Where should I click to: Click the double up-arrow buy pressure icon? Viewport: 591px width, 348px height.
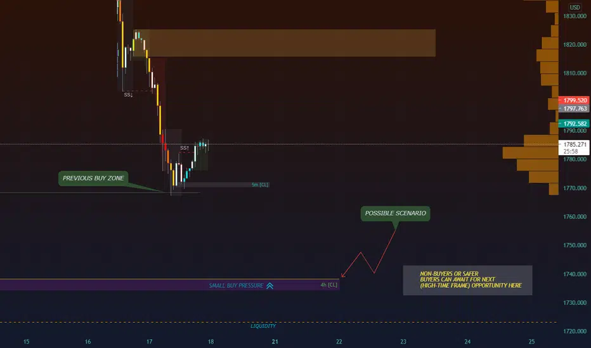pyautogui.click(x=270, y=286)
